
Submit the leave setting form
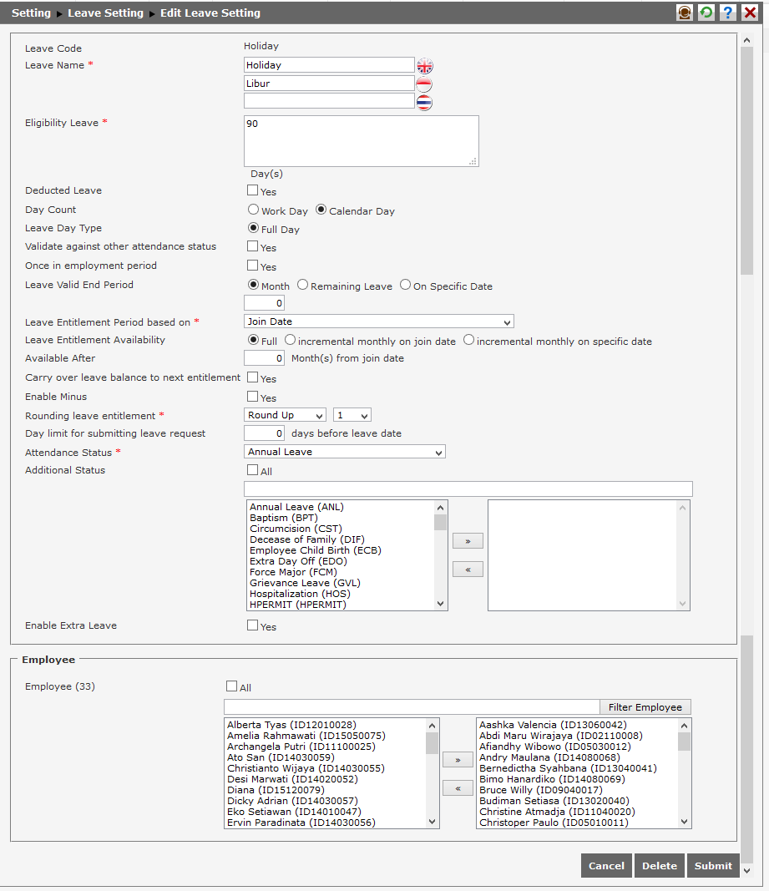(712, 865)
